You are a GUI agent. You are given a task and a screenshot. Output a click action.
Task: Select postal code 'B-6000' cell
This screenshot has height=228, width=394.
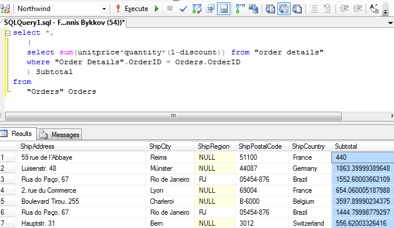click(x=262, y=201)
